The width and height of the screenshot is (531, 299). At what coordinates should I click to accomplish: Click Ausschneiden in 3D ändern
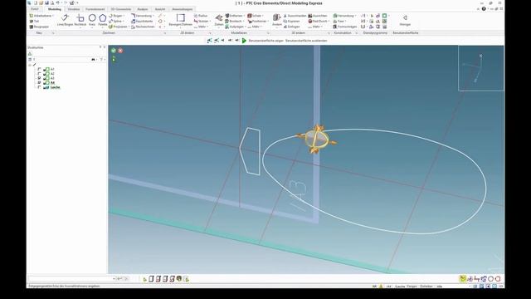[295, 16]
